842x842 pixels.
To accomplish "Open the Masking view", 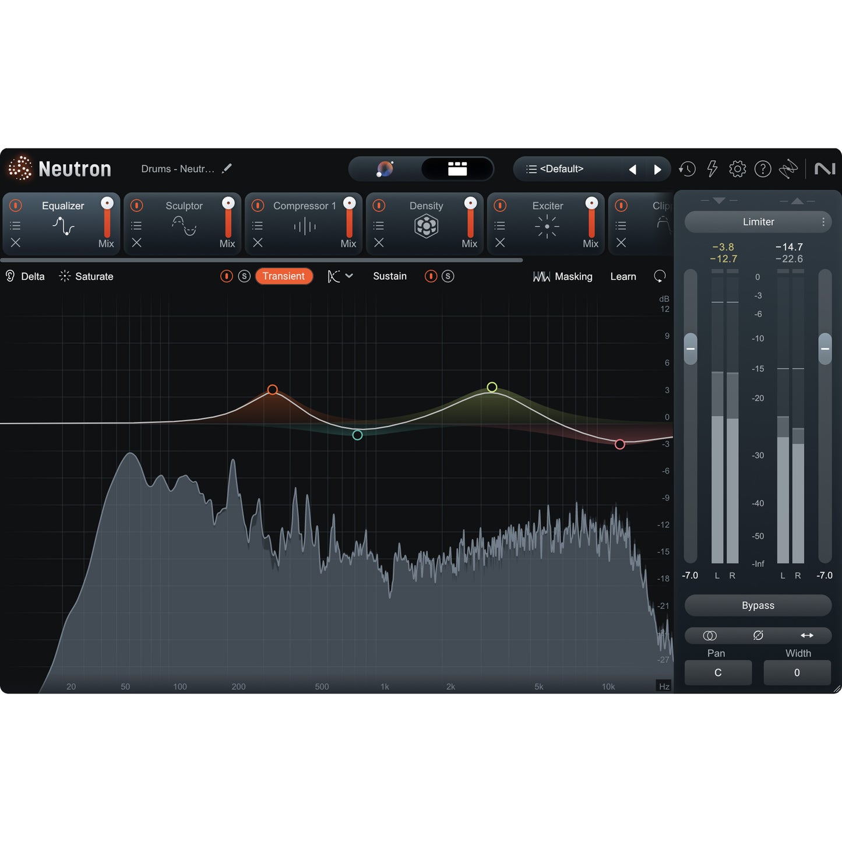I will (x=563, y=276).
